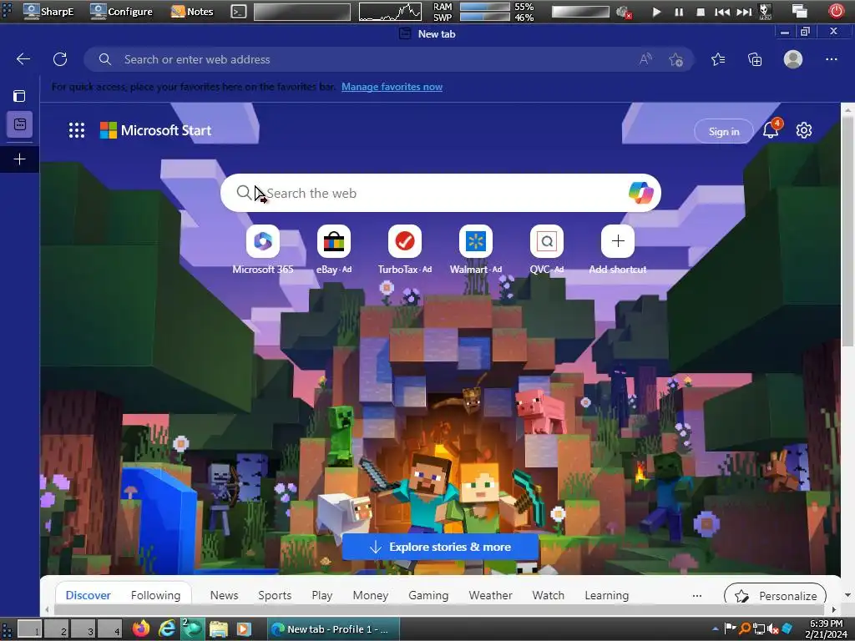Refresh the page with reload icon
Screen dimensions: 855x641
coord(60,59)
